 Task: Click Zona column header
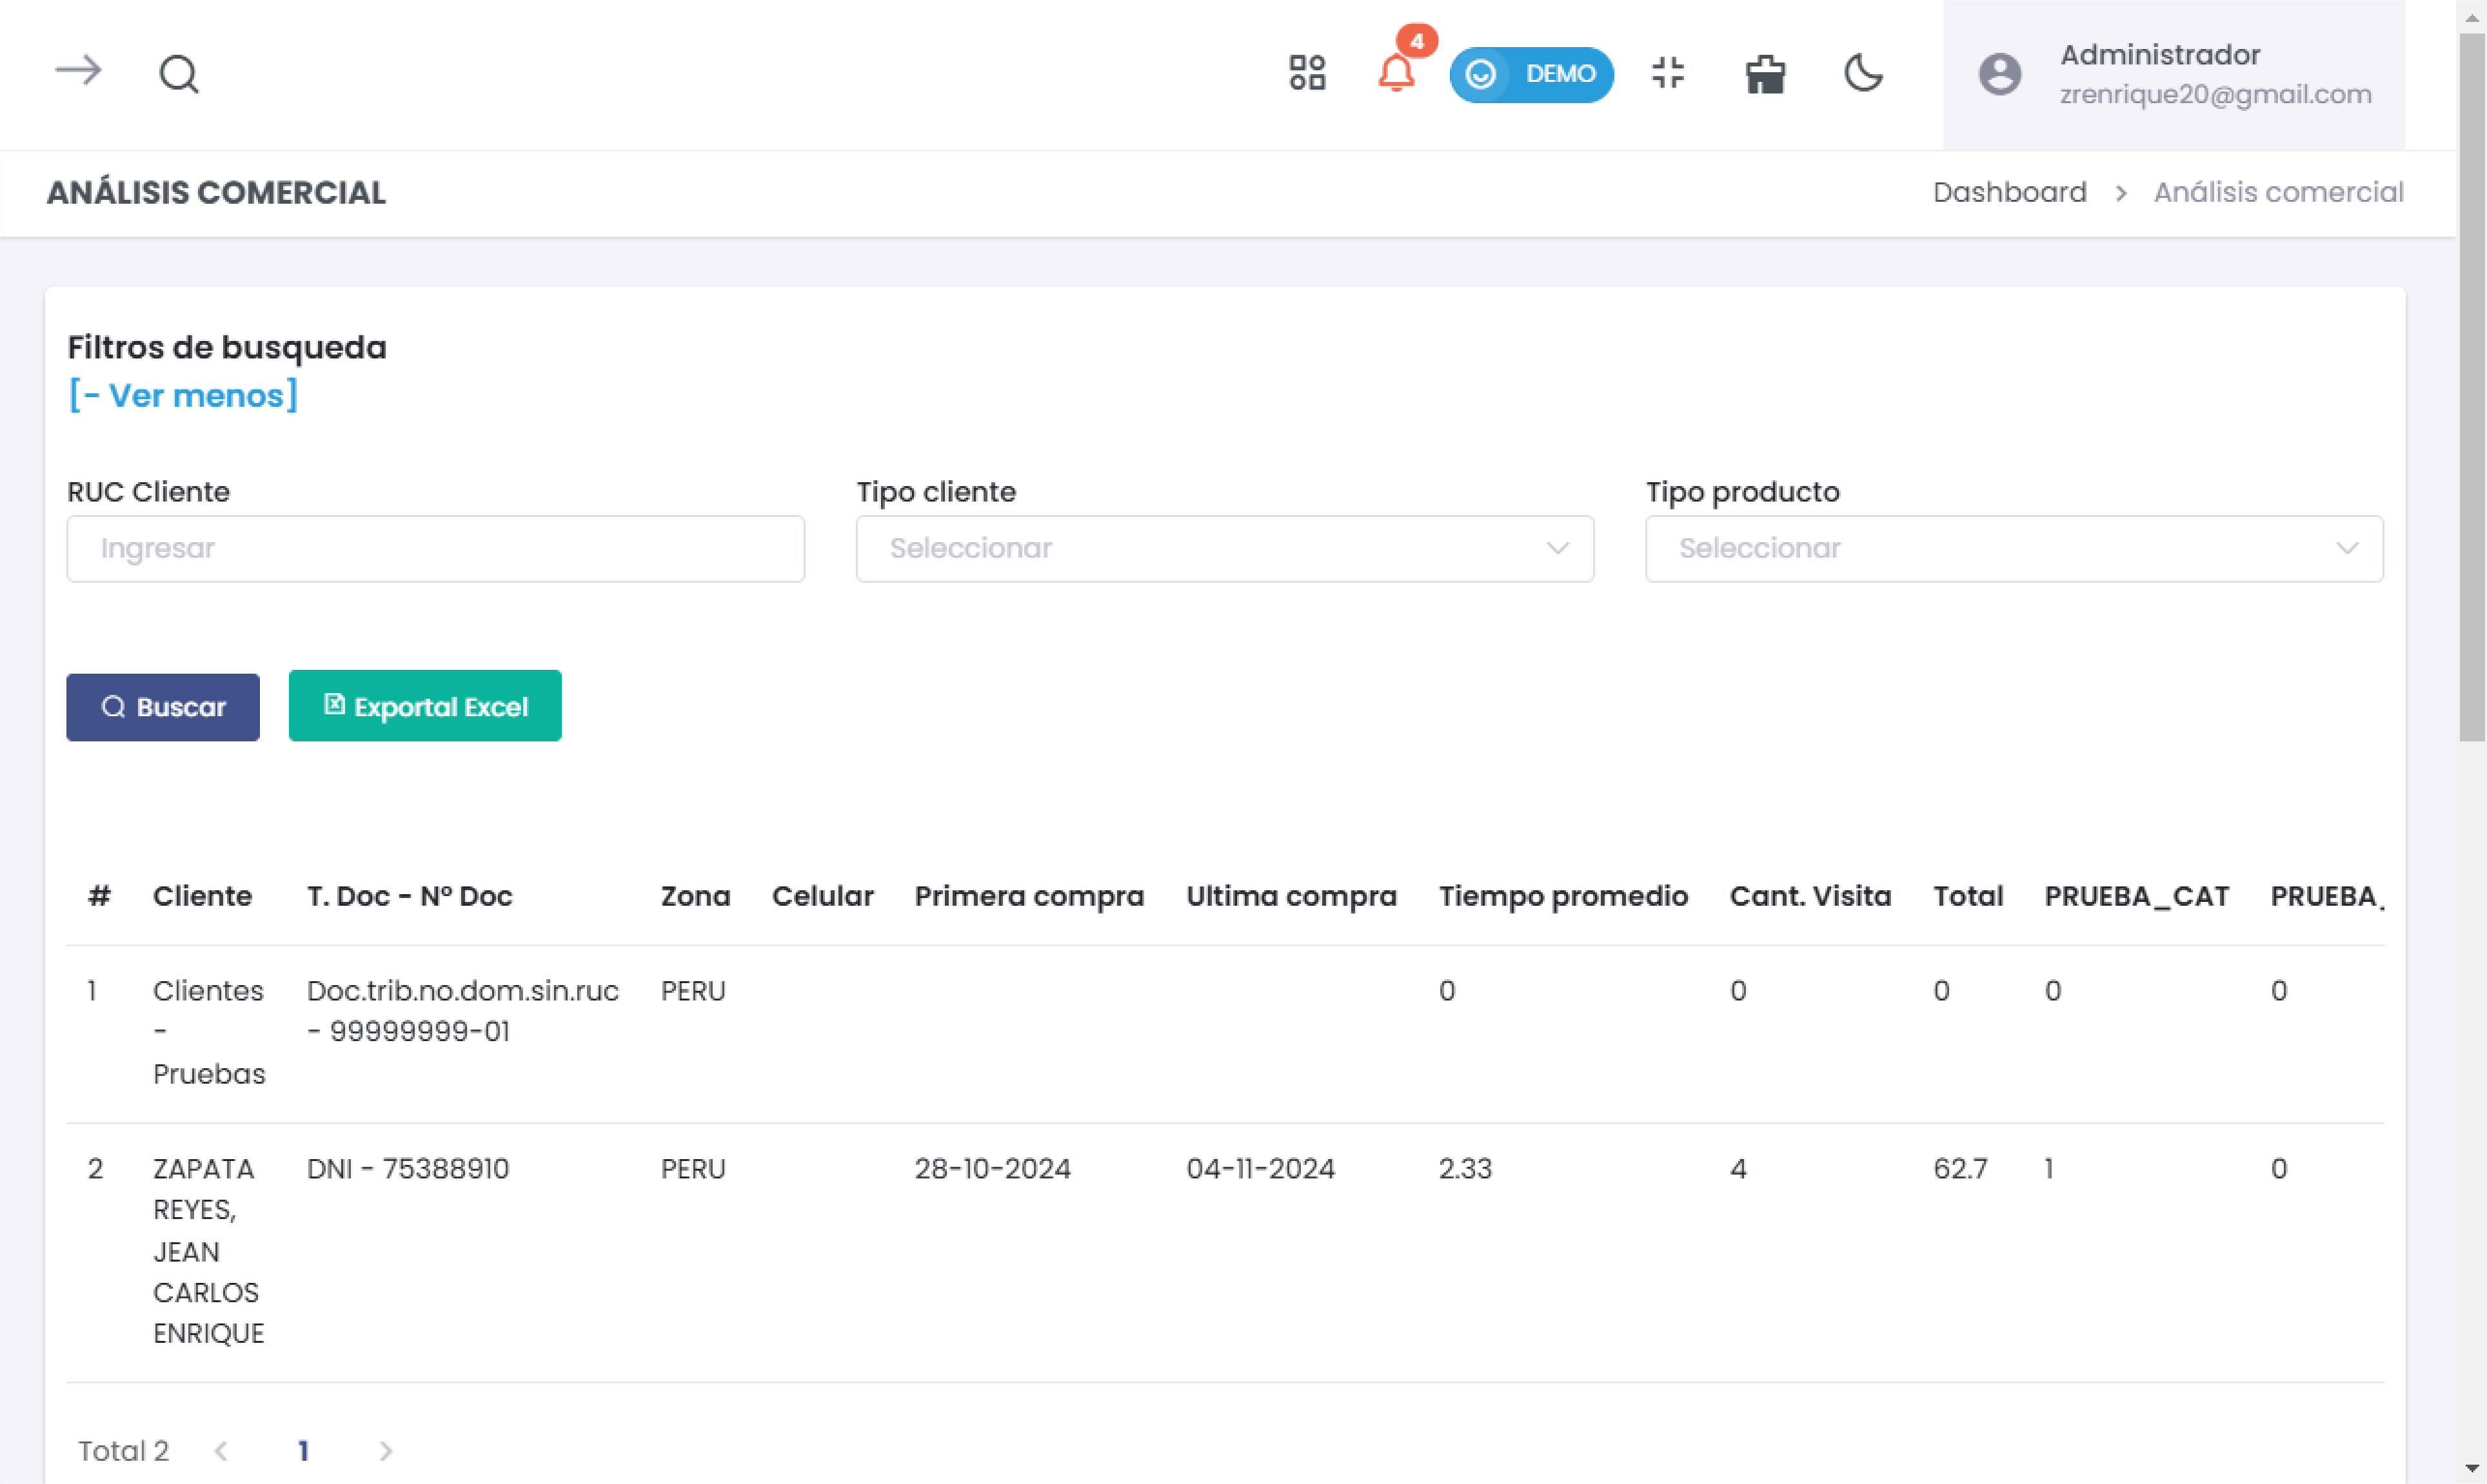pos(695,896)
